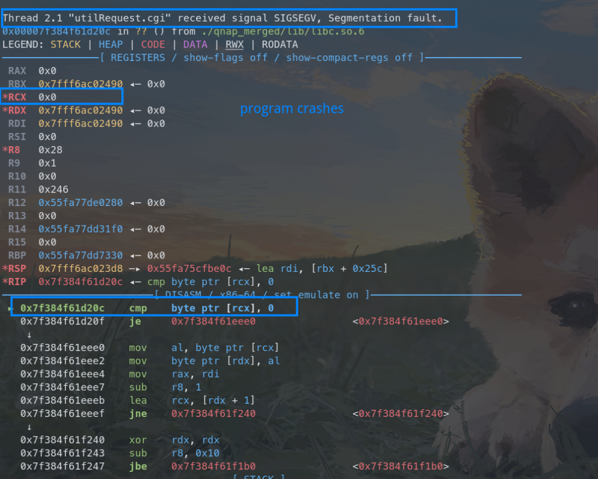Click the underlined RWX legend label
The height and width of the screenshot is (479, 598).
(x=235, y=45)
